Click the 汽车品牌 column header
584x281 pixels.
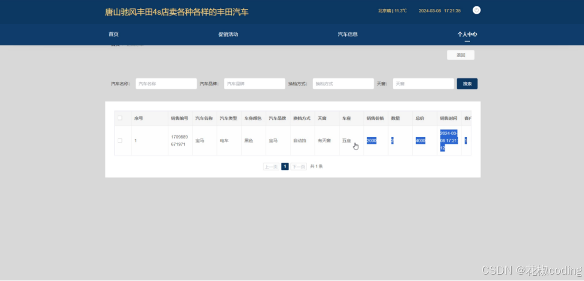click(277, 118)
